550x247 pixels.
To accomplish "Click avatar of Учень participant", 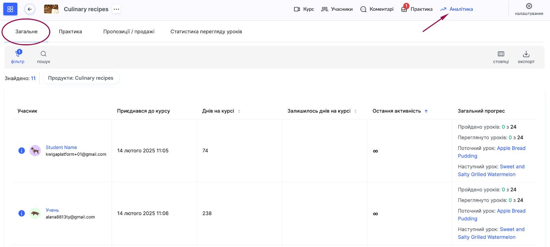I will click(x=35, y=213).
